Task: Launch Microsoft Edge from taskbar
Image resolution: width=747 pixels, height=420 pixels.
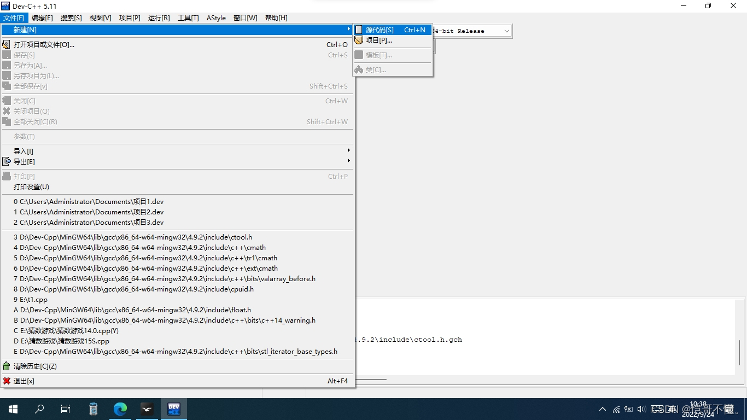Action: click(120, 409)
